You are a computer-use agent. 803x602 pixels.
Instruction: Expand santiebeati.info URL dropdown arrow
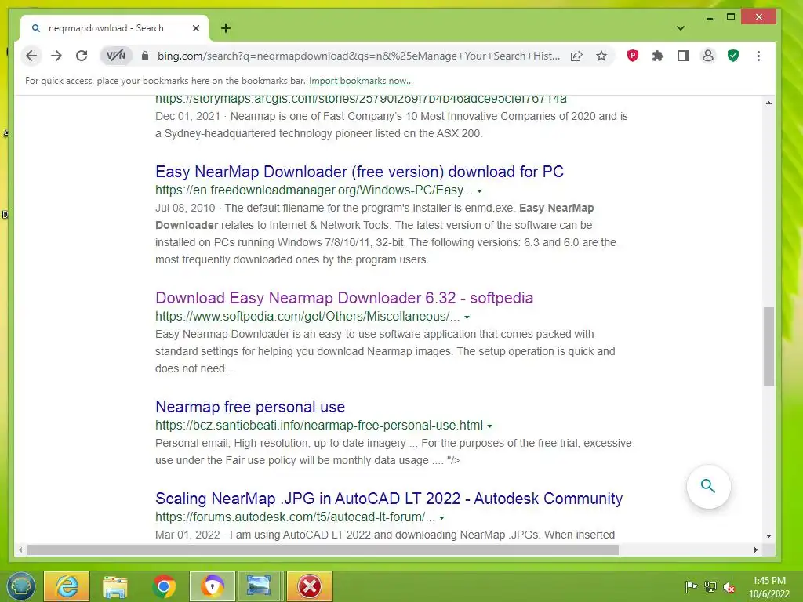(489, 426)
